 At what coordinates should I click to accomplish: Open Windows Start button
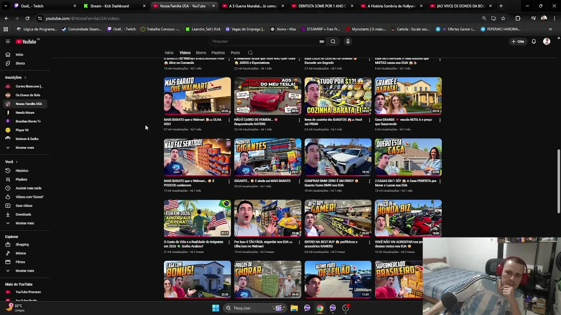(x=216, y=308)
